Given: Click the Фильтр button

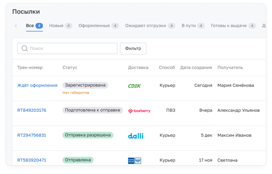Looking at the screenshot, I should (x=133, y=48).
